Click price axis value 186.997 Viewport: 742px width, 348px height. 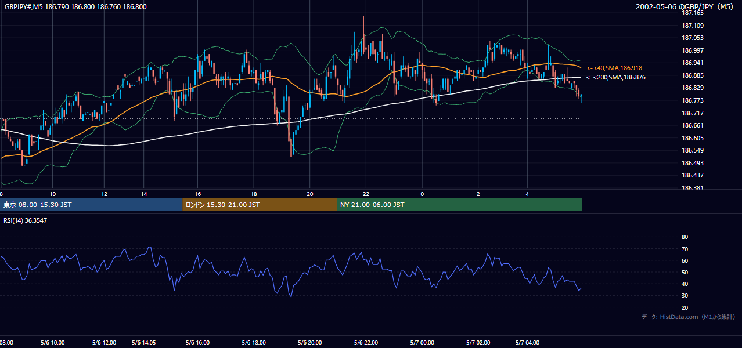(x=692, y=50)
